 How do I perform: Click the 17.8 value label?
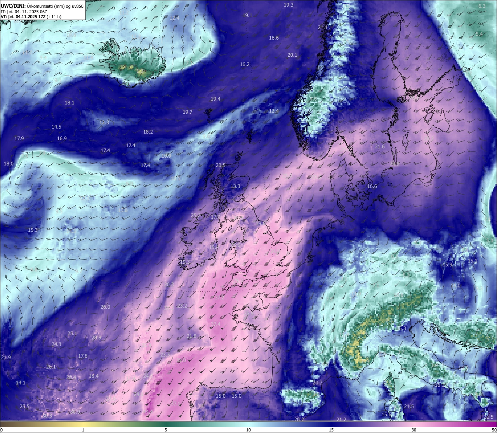(83, 356)
